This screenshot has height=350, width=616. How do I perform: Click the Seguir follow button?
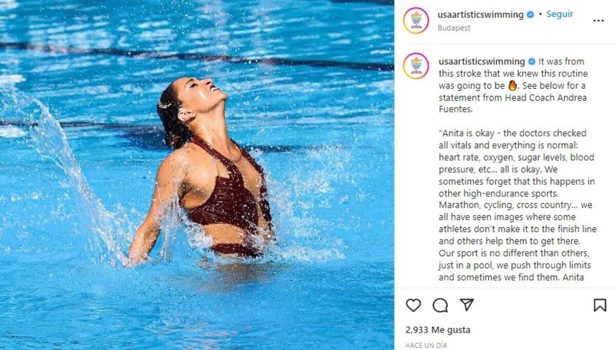[560, 14]
